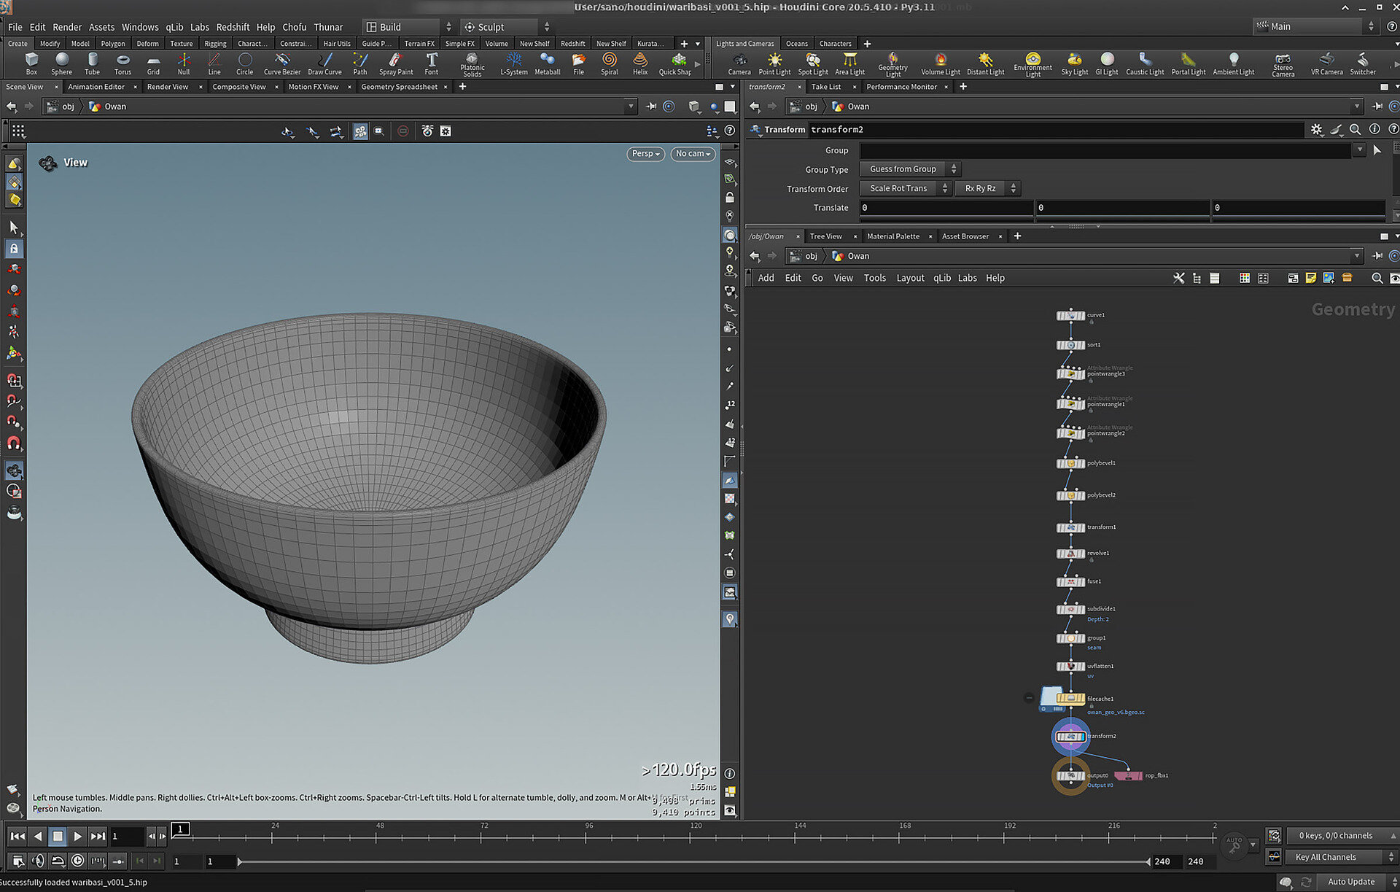Select the Sphere shelf tool
The height and width of the screenshot is (892, 1400).
[x=61, y=63]
